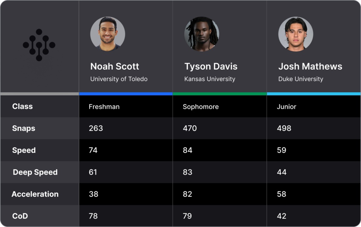Click Tyson Davis's Snaps value 470

point(190,128)
